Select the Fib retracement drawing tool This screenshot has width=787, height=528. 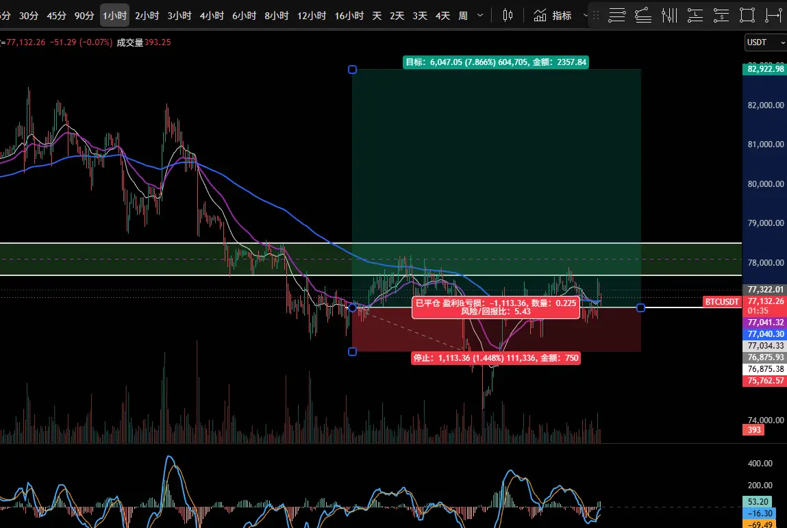point(617,16)
